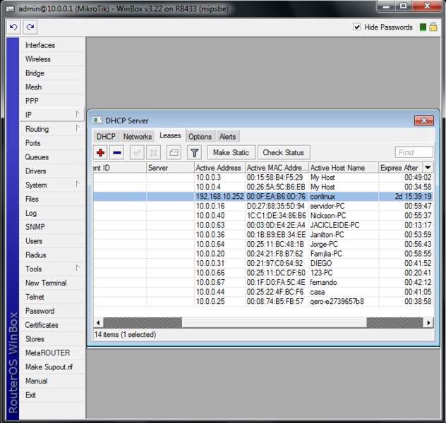446x423 pixels.
Task: Open the Users menu item
Action: click(x=52, y=240)
